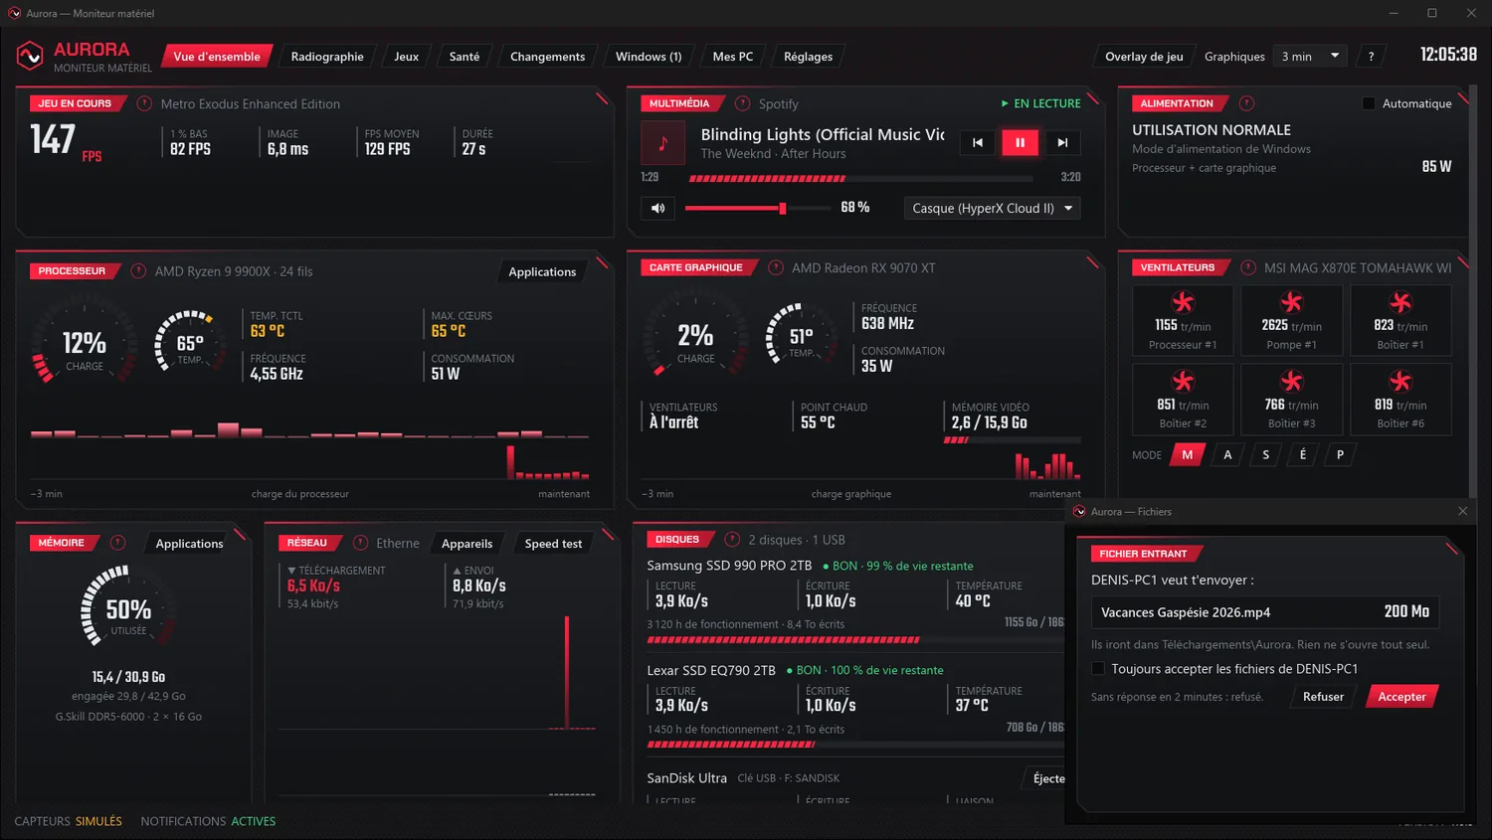Open the Casque (HyperX Cloud II) output dropdown
Image resolution: width=1492 pixels, height=840 pixels.
click(x=992, y=208)
